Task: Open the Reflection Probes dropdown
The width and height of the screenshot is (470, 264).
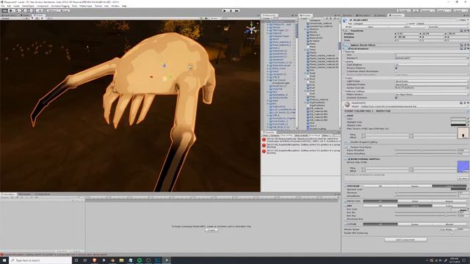Action: [x=431, y=84]
